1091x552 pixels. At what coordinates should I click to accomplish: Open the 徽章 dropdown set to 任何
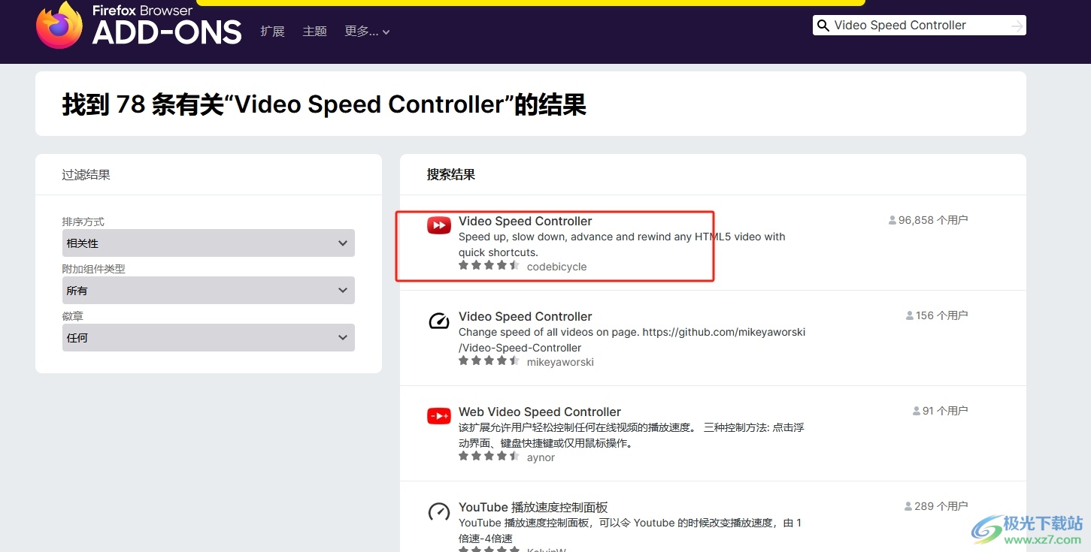point(208,338)
